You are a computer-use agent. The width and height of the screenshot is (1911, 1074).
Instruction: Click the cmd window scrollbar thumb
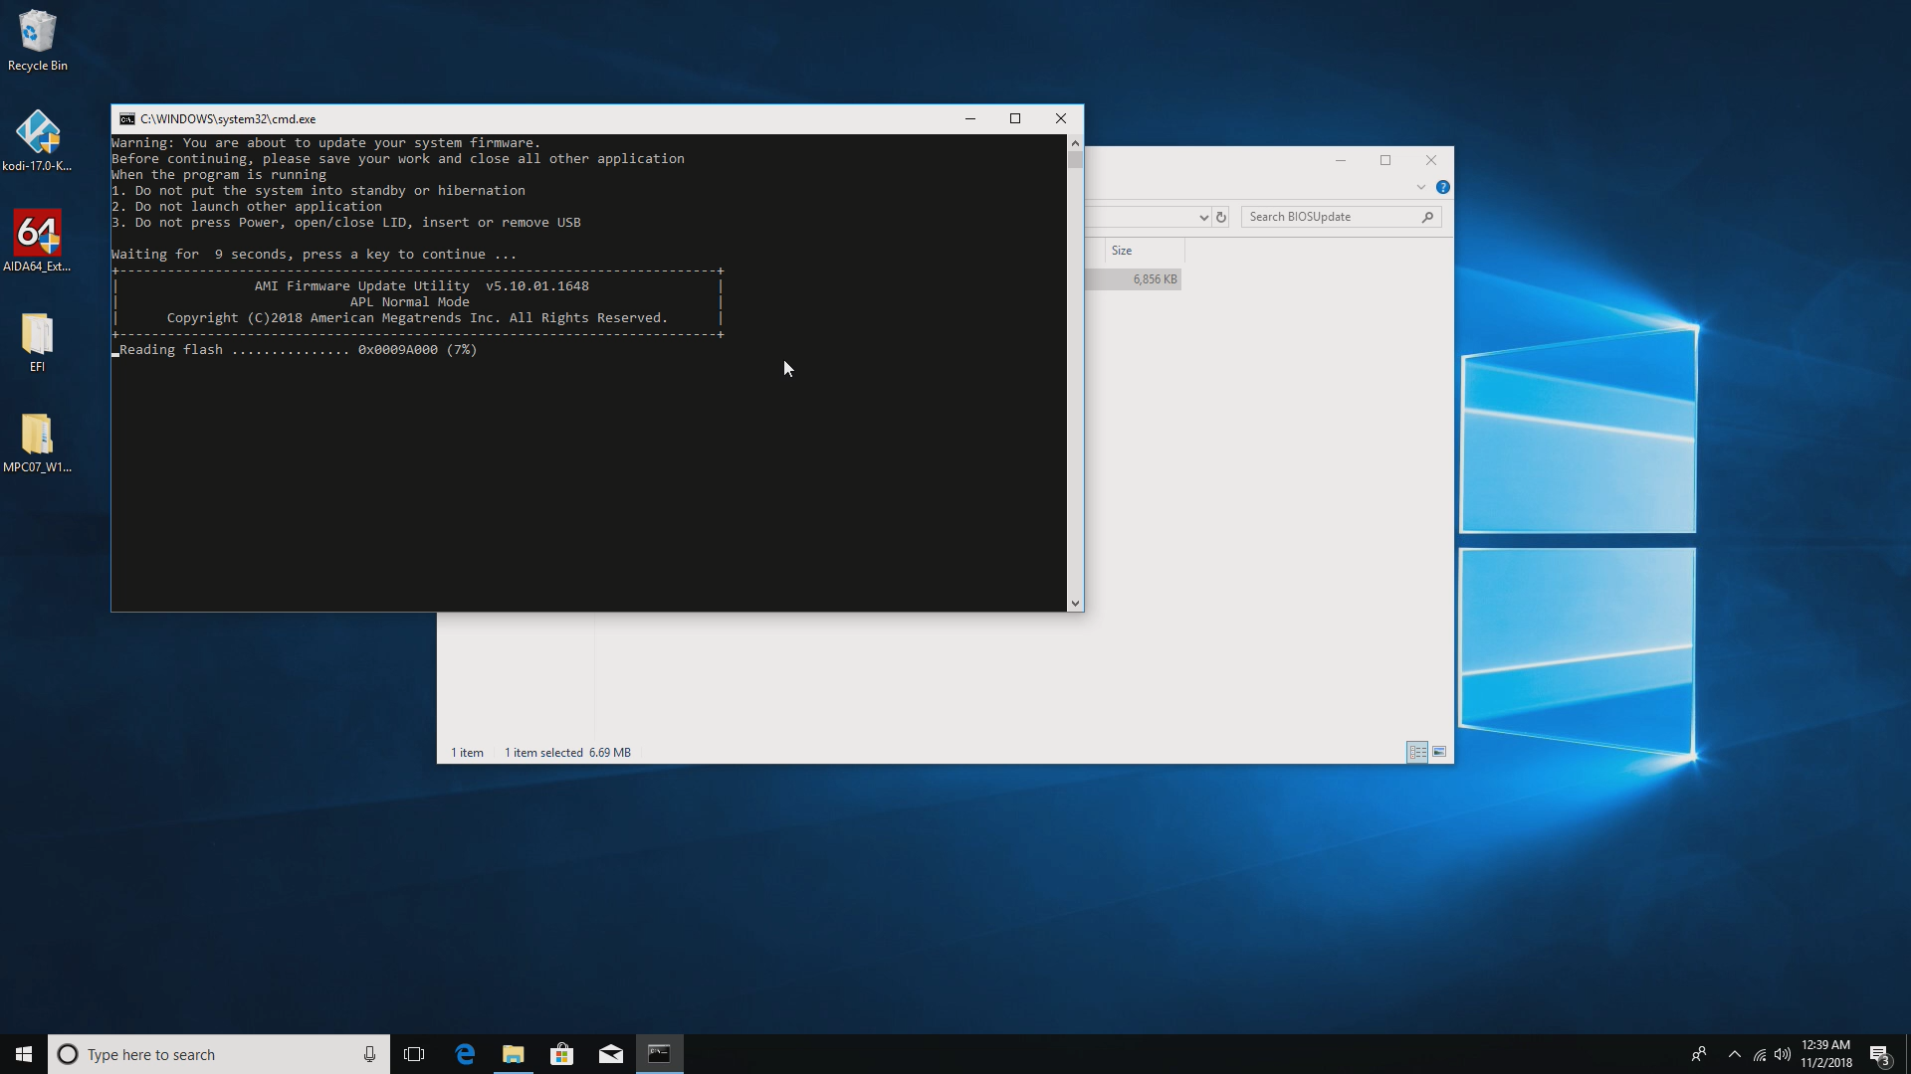[1075, 160]
